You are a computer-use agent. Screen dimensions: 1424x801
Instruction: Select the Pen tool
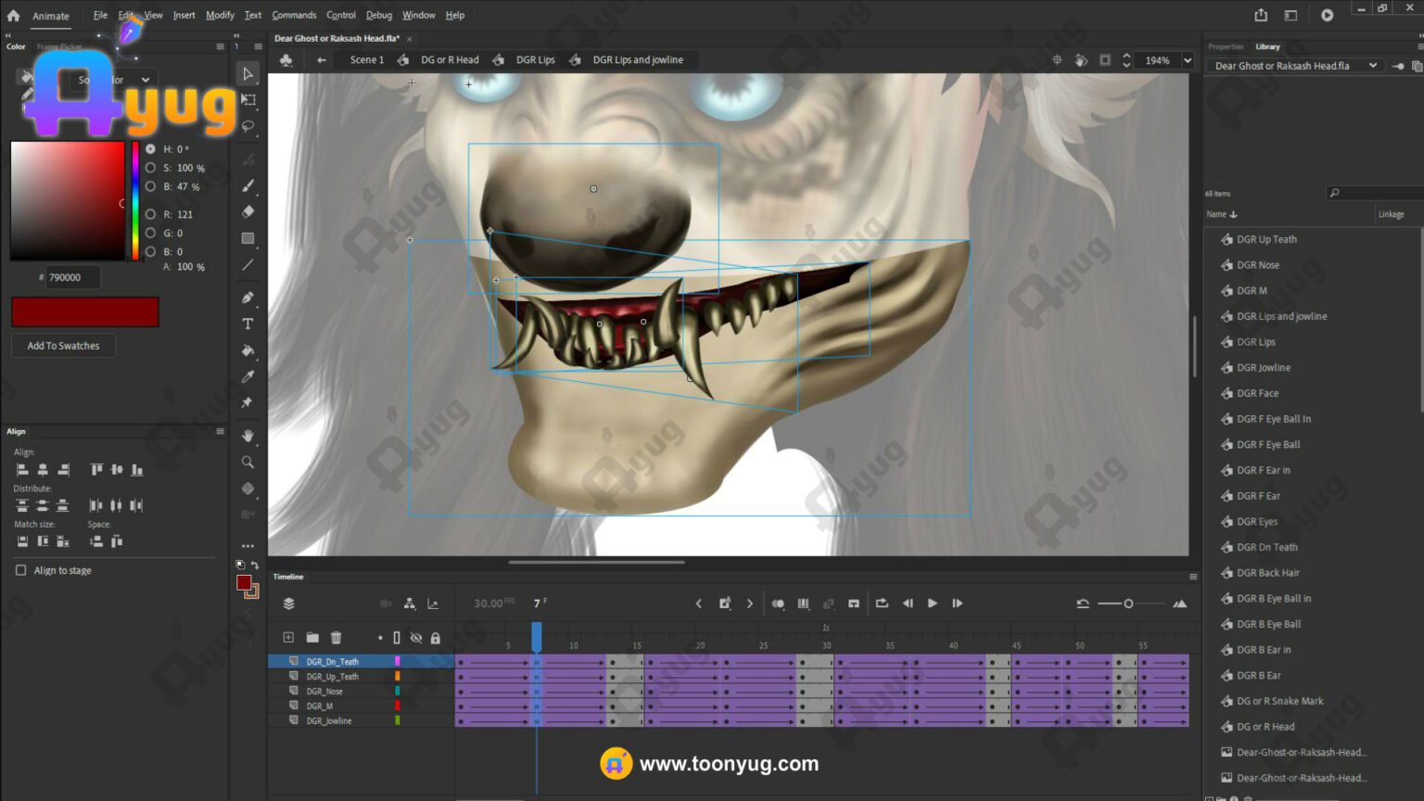(x=248, y=298)
